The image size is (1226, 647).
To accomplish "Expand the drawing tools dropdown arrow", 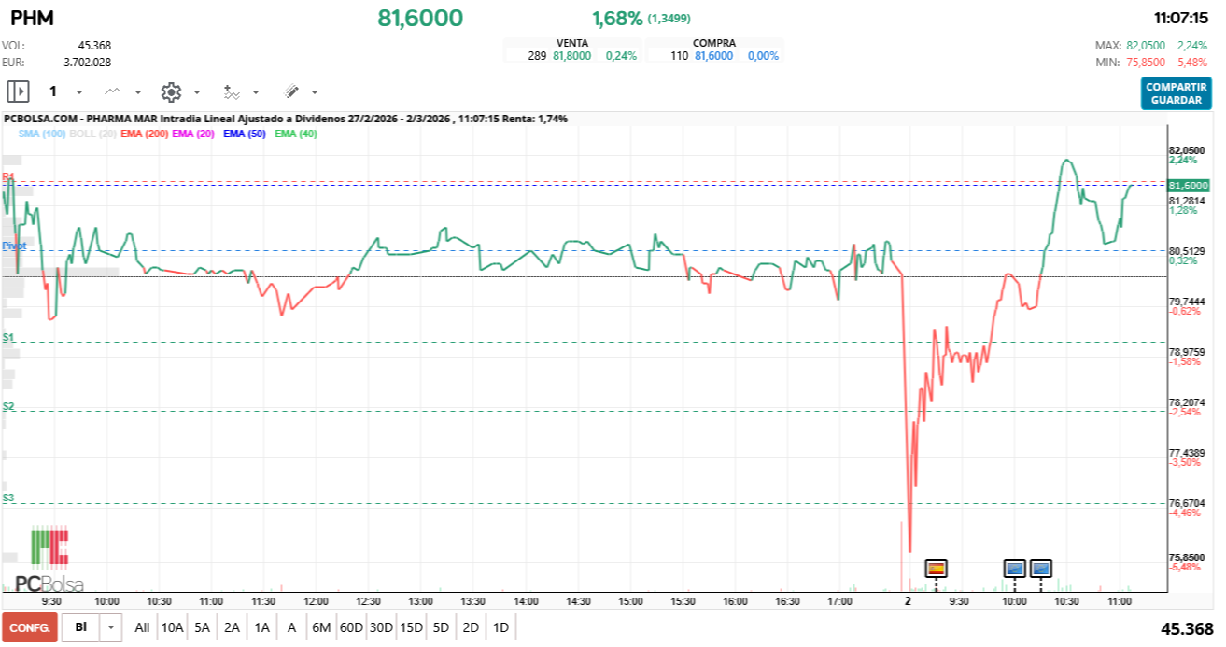I will click(315, 92).
